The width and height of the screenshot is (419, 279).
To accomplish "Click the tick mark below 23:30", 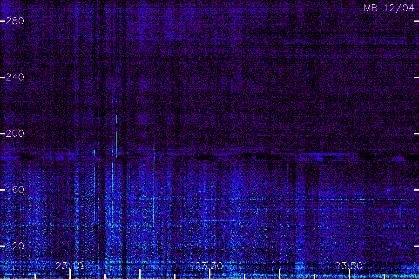I will coord(210,274).
